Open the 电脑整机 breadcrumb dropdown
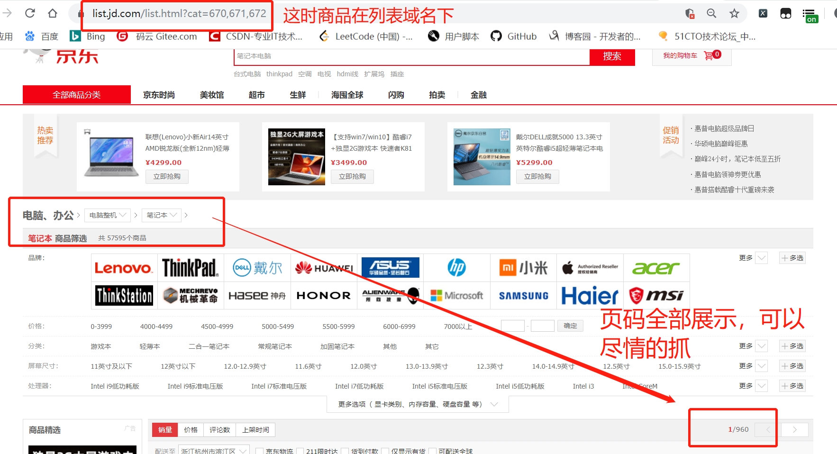Screen dimensions: 837x454 [x=108, y=215]
